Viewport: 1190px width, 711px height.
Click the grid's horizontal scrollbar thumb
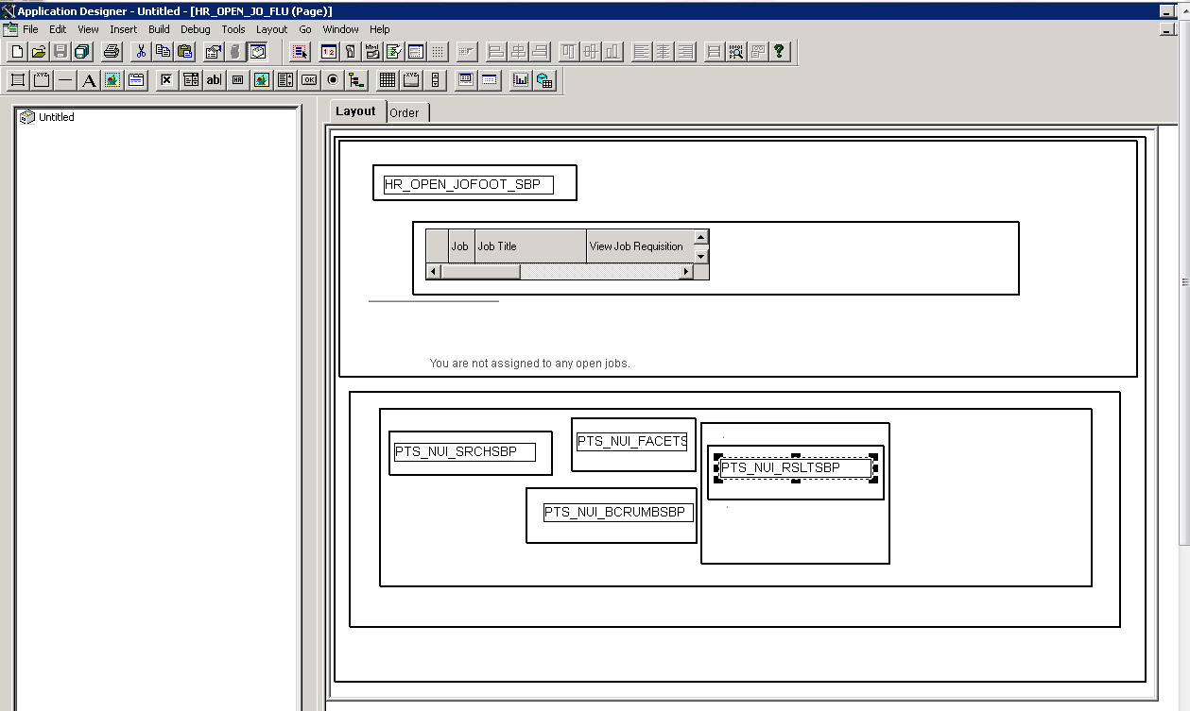click(x=480, y=272)
